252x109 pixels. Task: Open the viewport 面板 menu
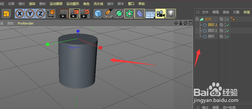(x=10, y=23)
